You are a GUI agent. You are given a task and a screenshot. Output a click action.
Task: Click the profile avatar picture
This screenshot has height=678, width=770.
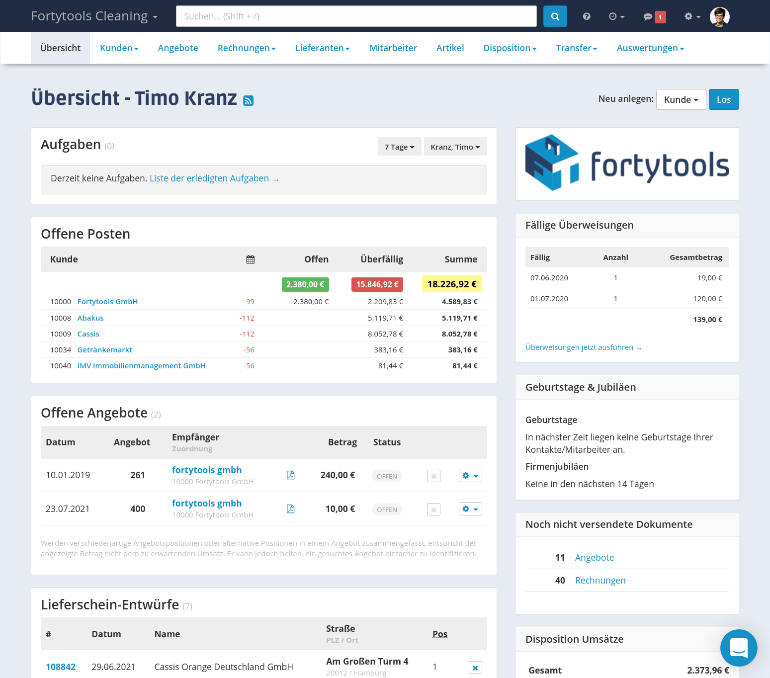click(719, 16)
